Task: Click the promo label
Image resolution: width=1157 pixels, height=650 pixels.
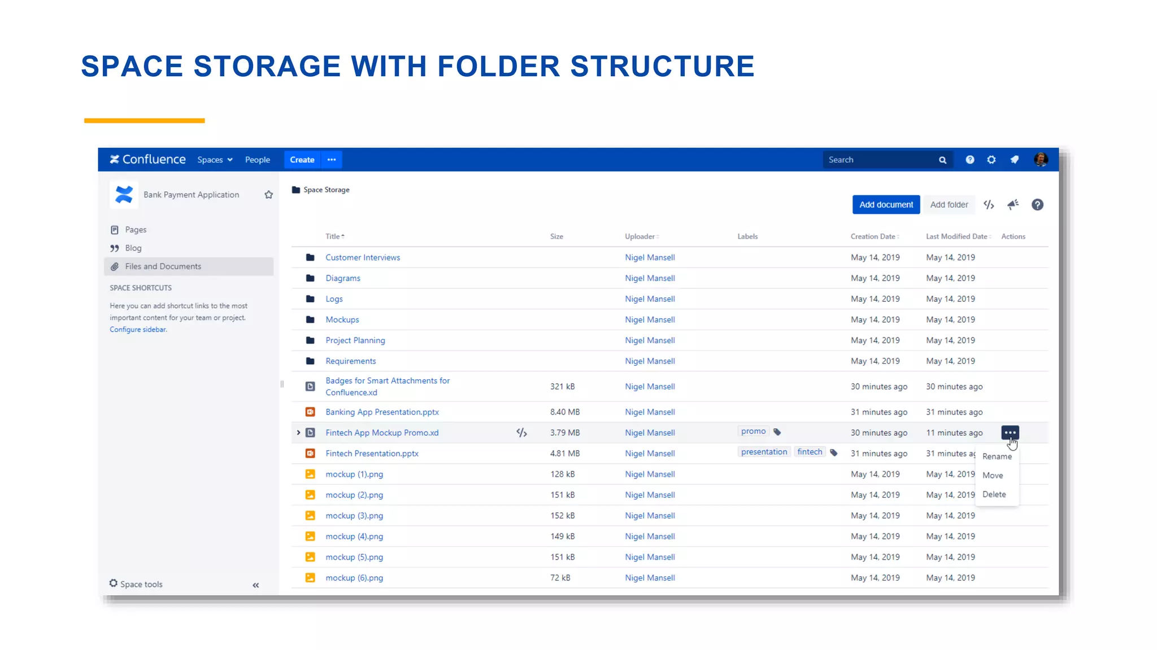Action: 753,431
